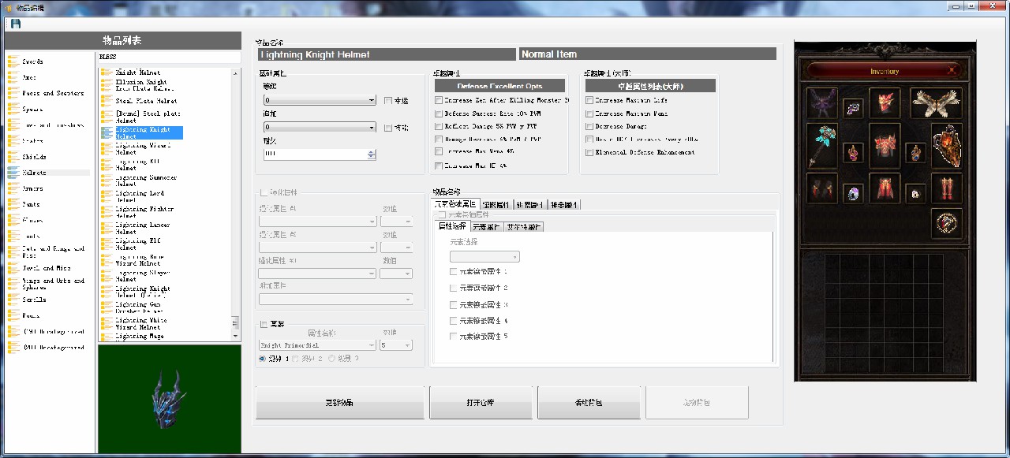Open the first 0-valued dropdown in basic properties
The image size is (1010, 458).
click(320, 101)
